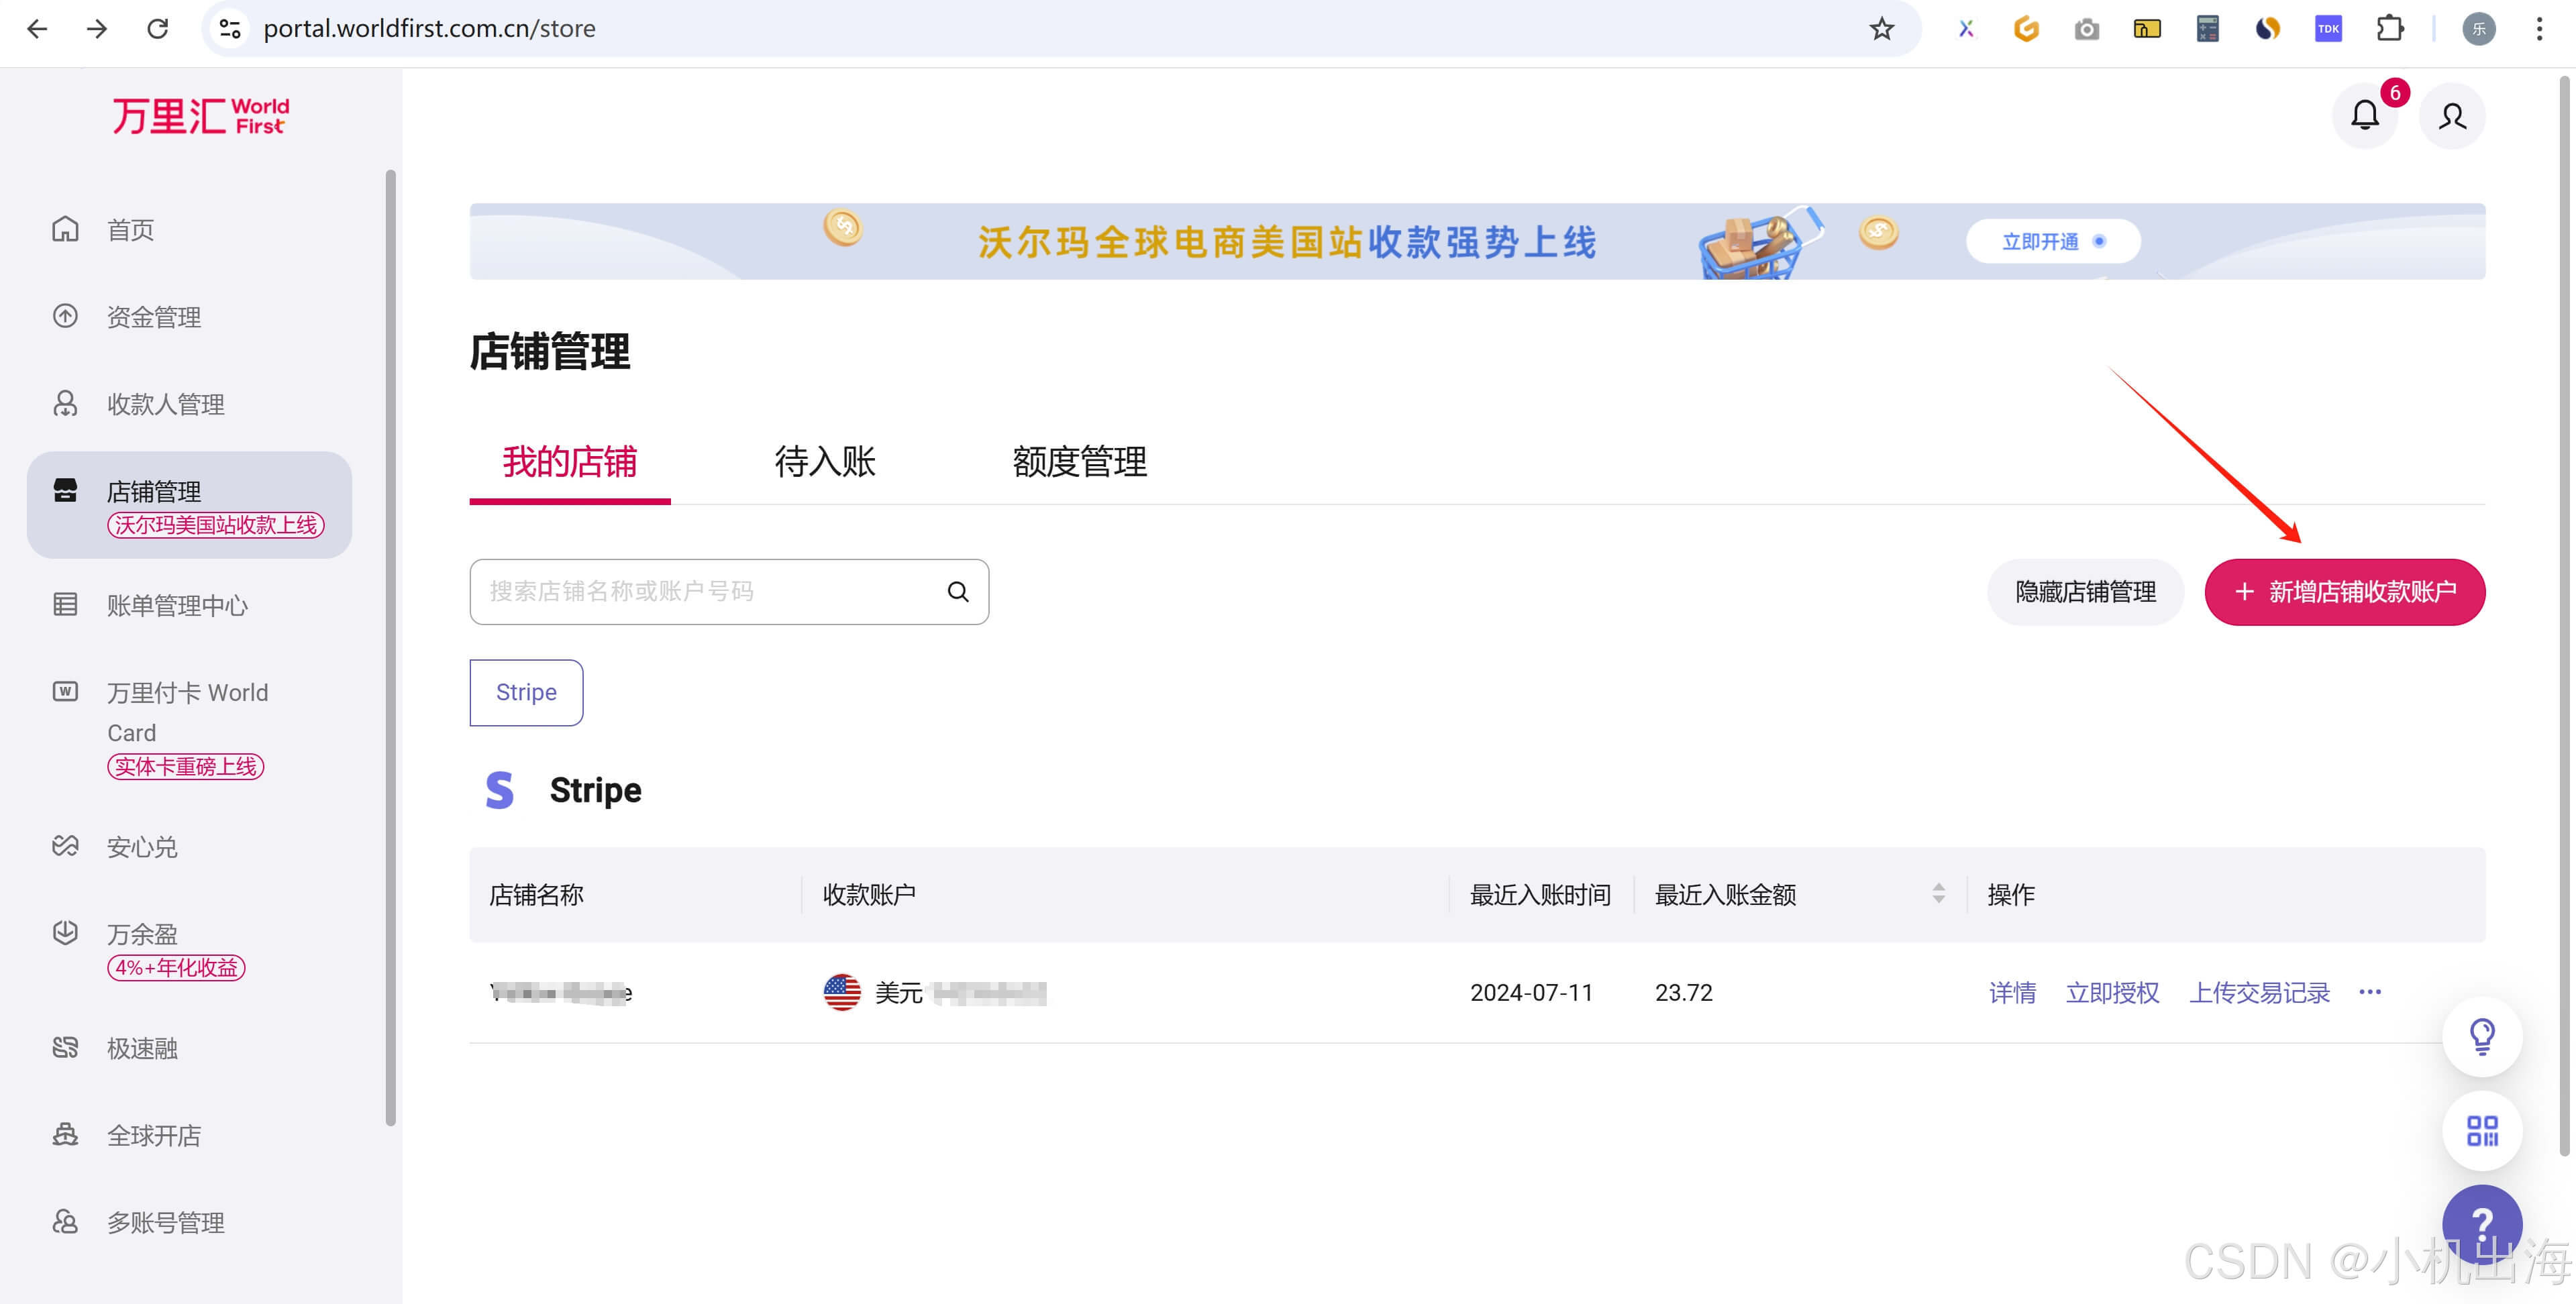
Task: Open the lightbulb tips floating button
Action: pyautogui.click(x=2481, y=1036)
